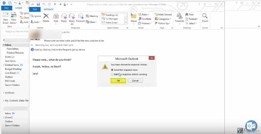Close the Microsoft Outlook dialog with red X
This screenshot has height=134, width=261.
pos(151,58)
